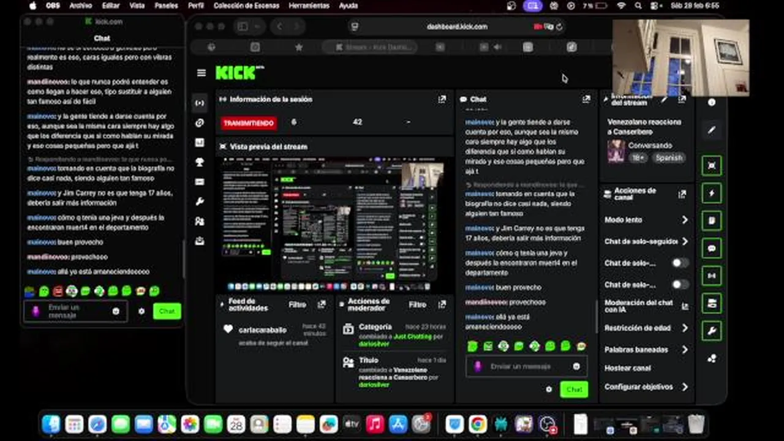This screenshot has width=784, height=441.
Task: Open emoji picker in dashboard chat input
Action: coord(576,366)
